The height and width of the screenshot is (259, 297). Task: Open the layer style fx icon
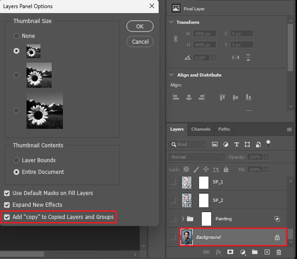click(x=219, y=253)
